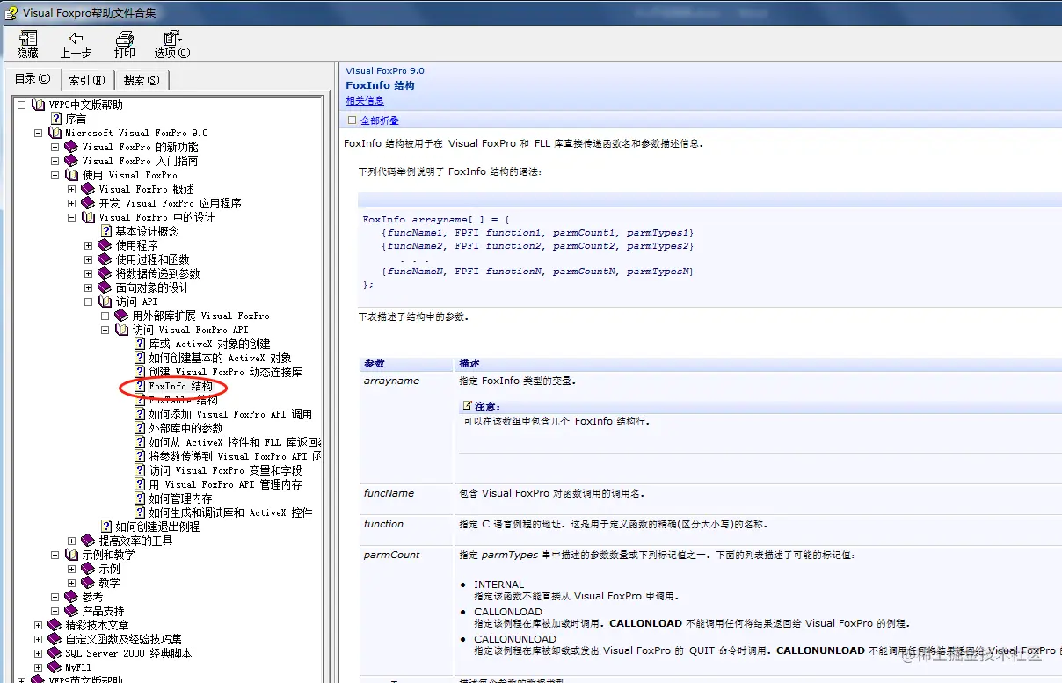Click book icon beside 产品支持

72,611
